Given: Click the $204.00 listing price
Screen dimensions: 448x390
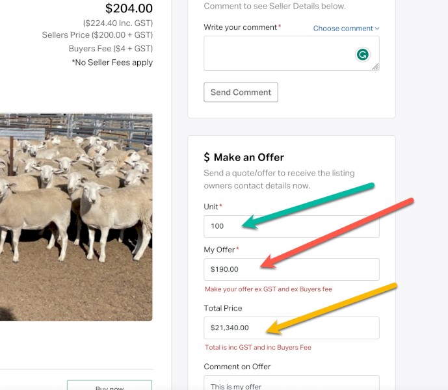Looking at the screenshot, I should pos(129,8).
